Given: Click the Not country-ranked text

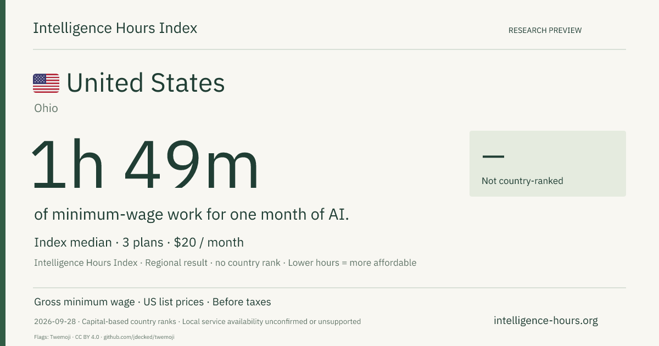Looking at the screenshot, I should click(x=522, y=181).
